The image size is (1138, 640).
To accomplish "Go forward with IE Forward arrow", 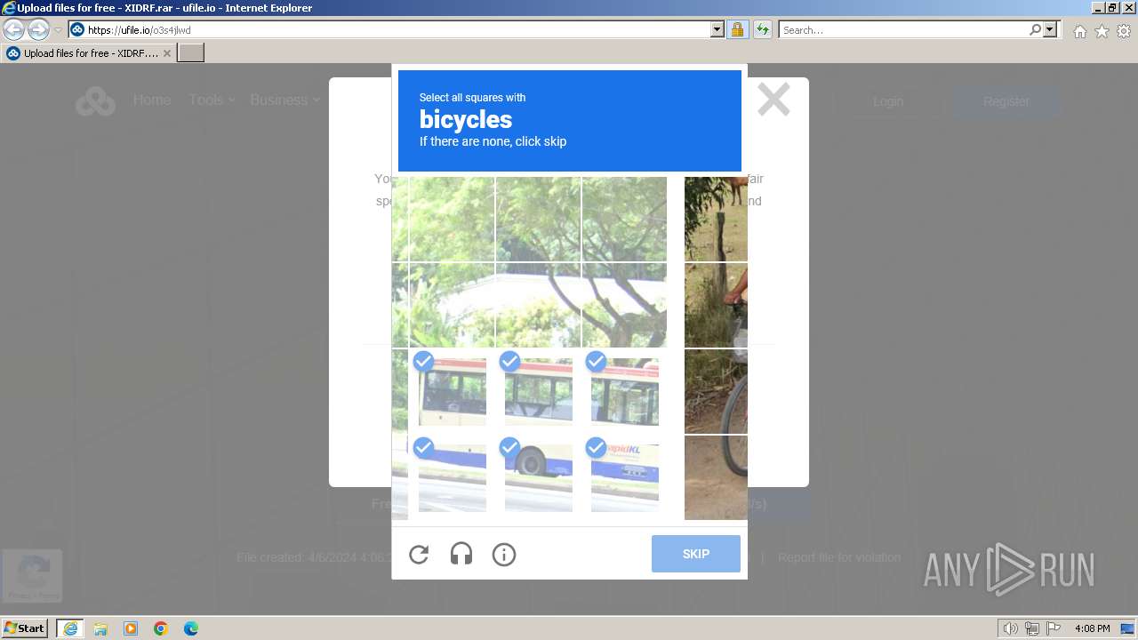I will click(38, 29).
